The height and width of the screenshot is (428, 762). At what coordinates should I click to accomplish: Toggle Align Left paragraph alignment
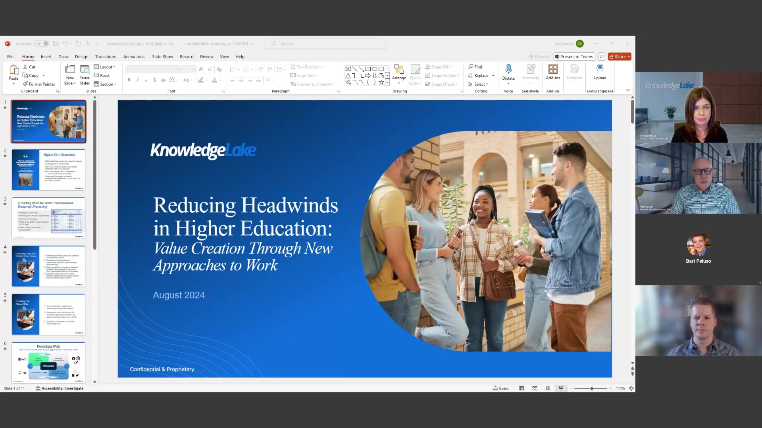[233, 80]
